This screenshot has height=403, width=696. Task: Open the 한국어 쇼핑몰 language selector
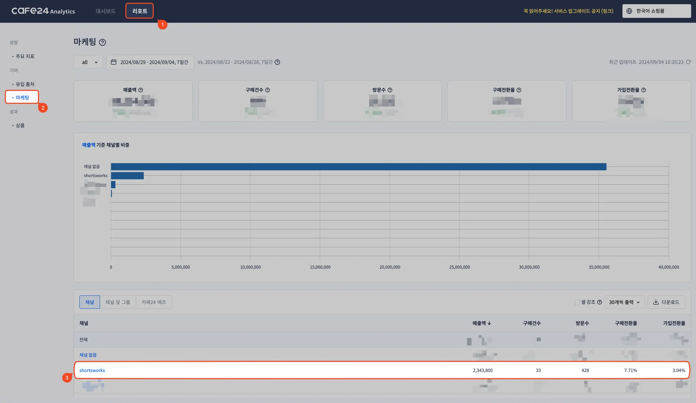pyautogui.click(x=656, y=11)
